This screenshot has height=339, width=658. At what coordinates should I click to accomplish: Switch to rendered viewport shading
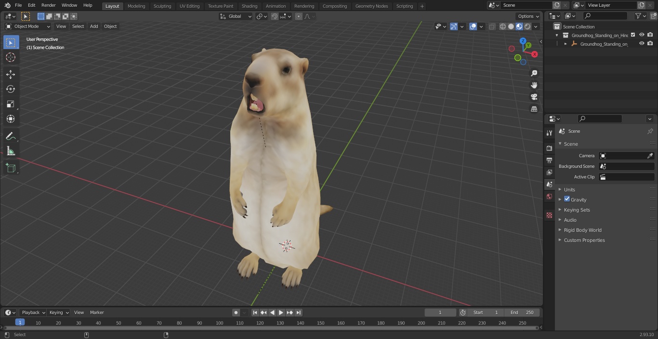coord(527,26)
